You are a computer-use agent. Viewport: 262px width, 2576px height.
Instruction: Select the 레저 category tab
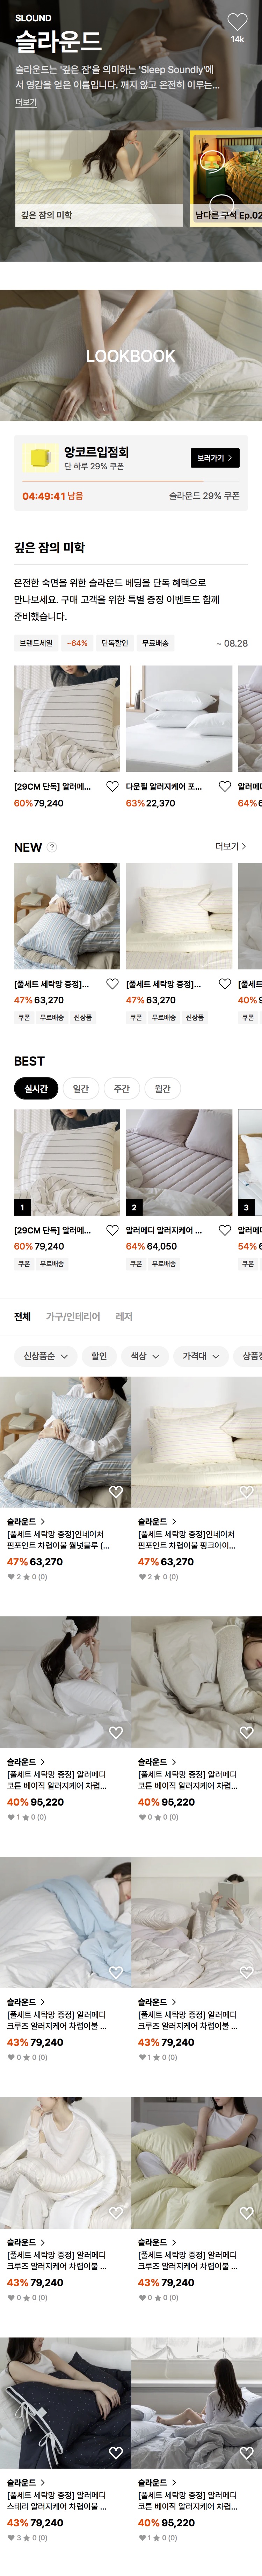pos(124,1317)
